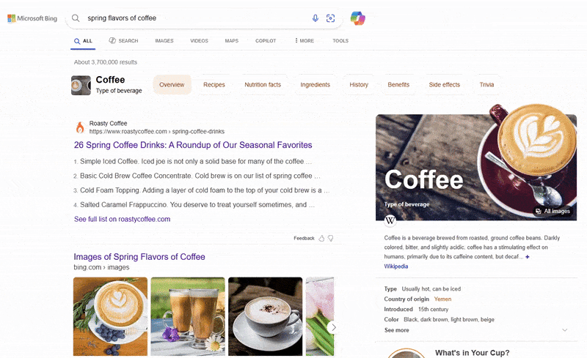Select the Side effects pill
The height and width of the screenshot is (358, 587).
point(445,84)
